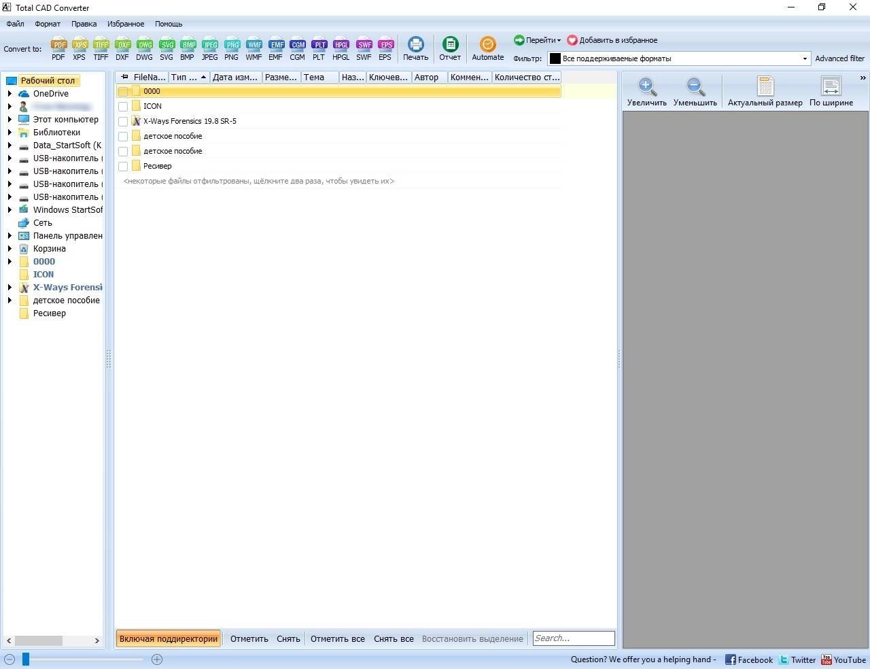
Task: Select BMP conversion icon
Action: pyautogui.click(x=188, y=48)
